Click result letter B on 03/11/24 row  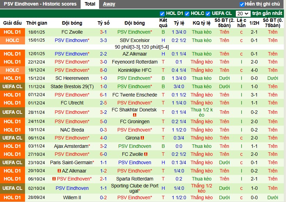click(163, 146)
